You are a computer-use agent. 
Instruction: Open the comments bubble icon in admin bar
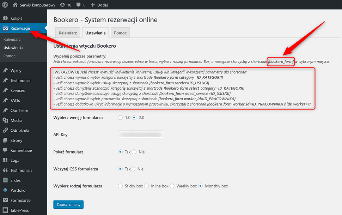[x=79, y=5]
